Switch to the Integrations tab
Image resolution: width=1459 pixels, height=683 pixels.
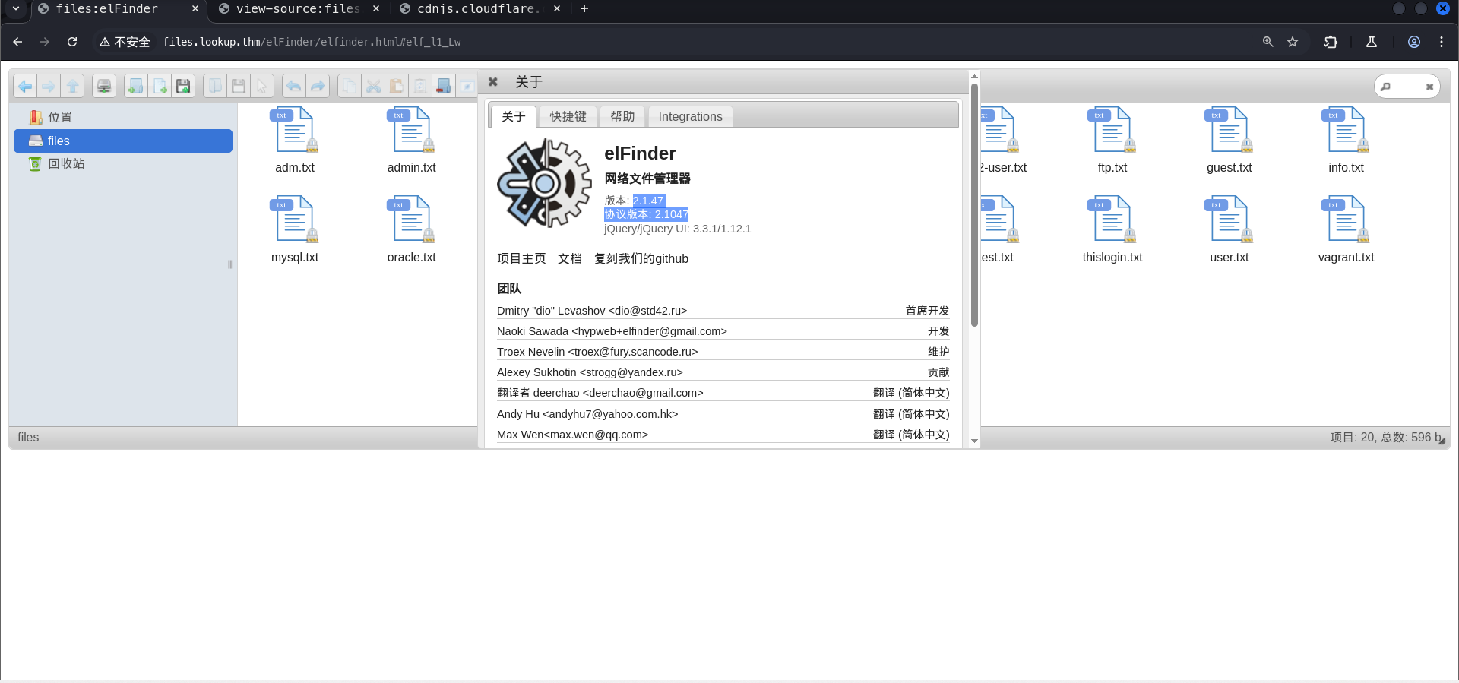pyautogui.click(x=690, y=116)
